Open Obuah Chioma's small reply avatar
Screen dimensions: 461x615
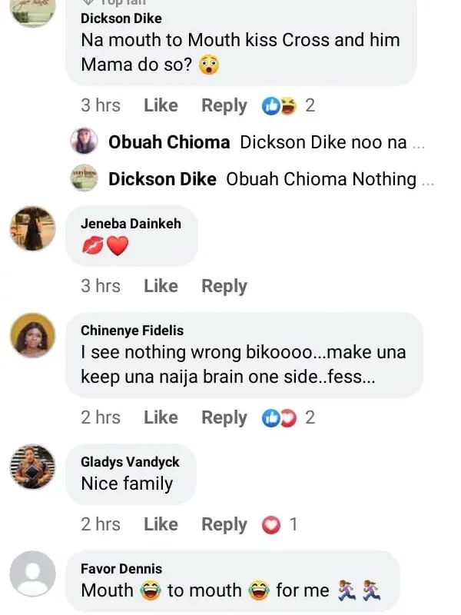[x=84, y=142]
